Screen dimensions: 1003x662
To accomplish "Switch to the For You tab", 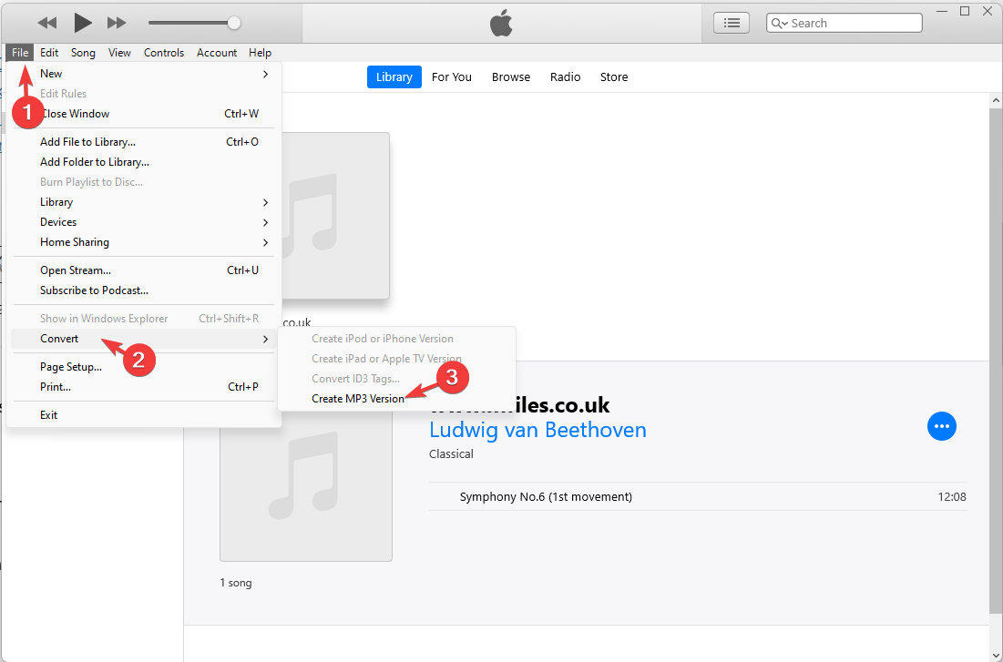I will point(452,76).
